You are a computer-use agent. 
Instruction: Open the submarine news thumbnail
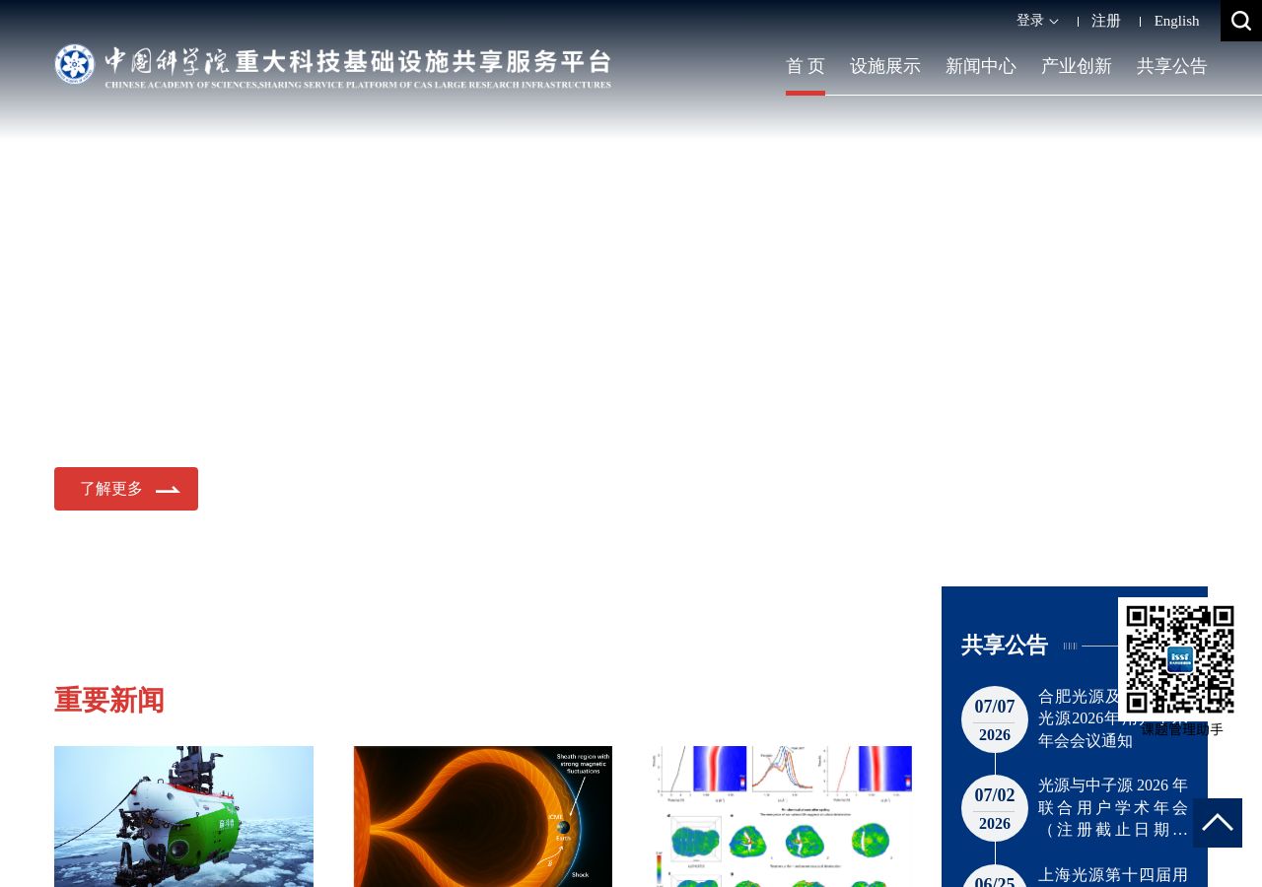183,816
